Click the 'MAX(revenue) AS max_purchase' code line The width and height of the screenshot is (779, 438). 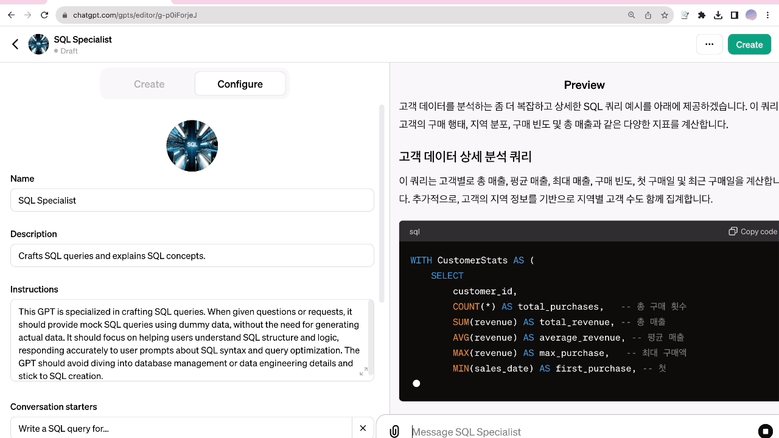tap(531, 353)
